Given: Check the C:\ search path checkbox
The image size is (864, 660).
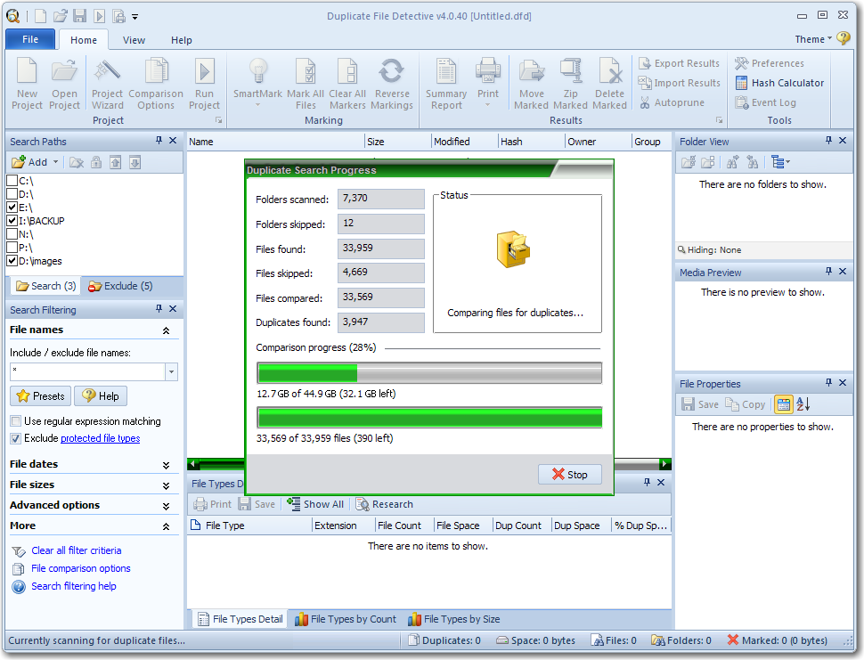Looking at the screenshot, I should coord(12,181).
